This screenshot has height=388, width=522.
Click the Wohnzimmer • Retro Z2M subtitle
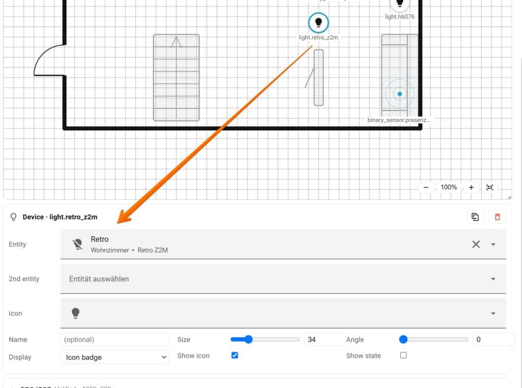[x=129, y=250]
